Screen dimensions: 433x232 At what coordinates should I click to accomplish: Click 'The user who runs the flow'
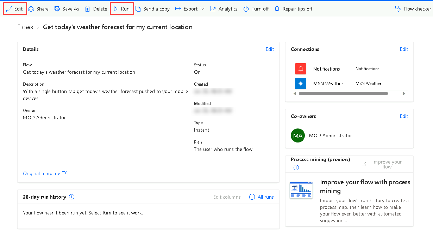[223, 149]
